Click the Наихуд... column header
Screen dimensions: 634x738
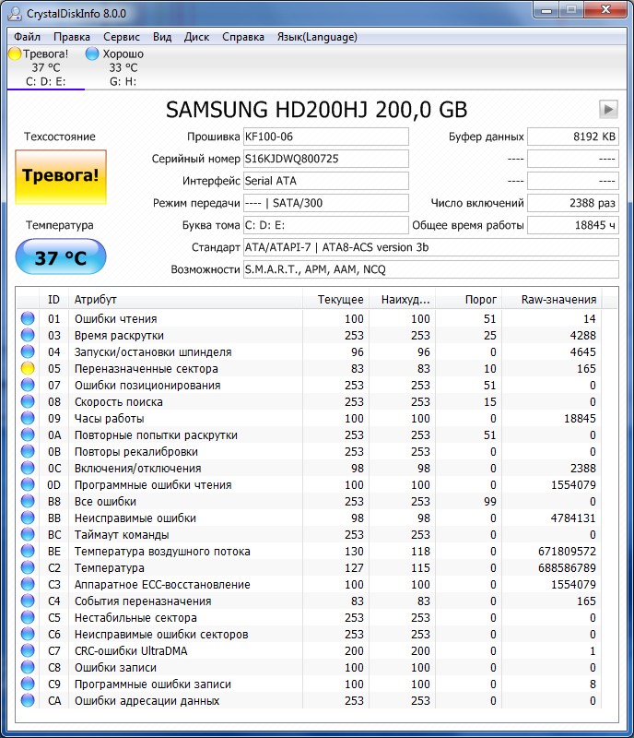click(402, 299)
